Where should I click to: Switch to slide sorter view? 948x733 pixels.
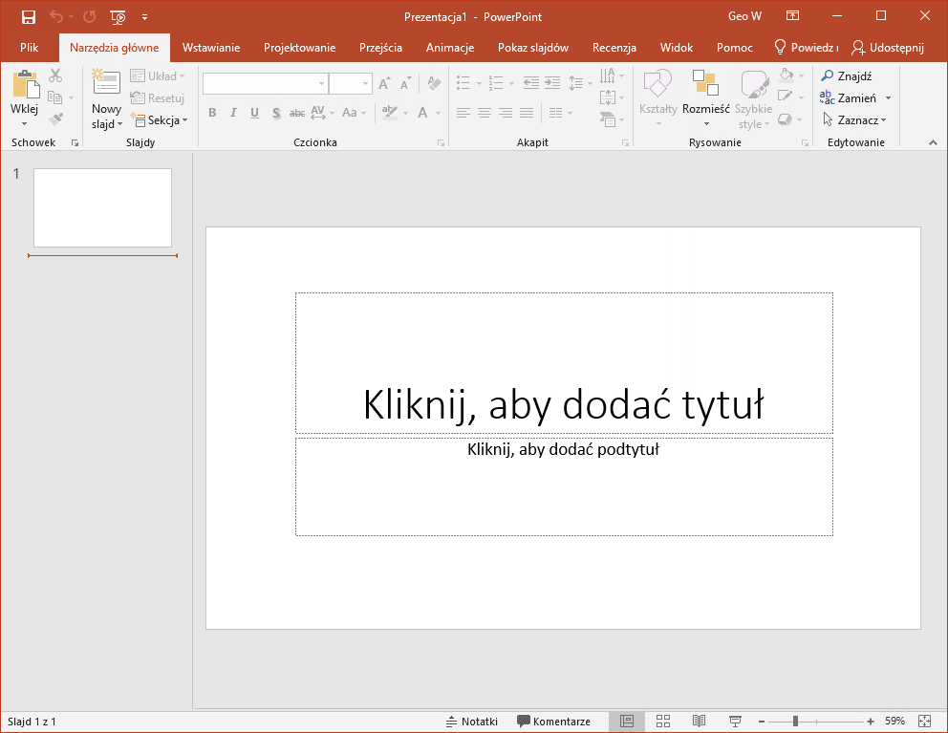click(x=663, y=722)
